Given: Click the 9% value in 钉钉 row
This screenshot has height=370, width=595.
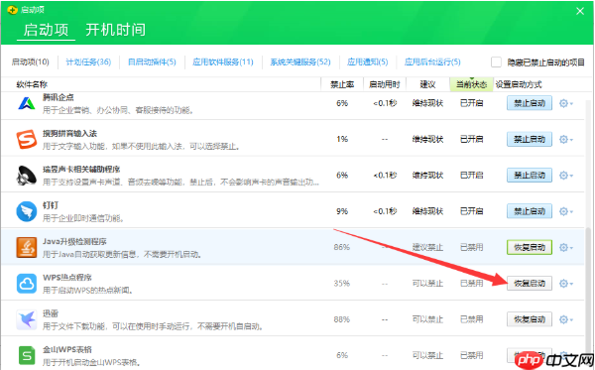Looking at the screenshot, I should (342, 211).
